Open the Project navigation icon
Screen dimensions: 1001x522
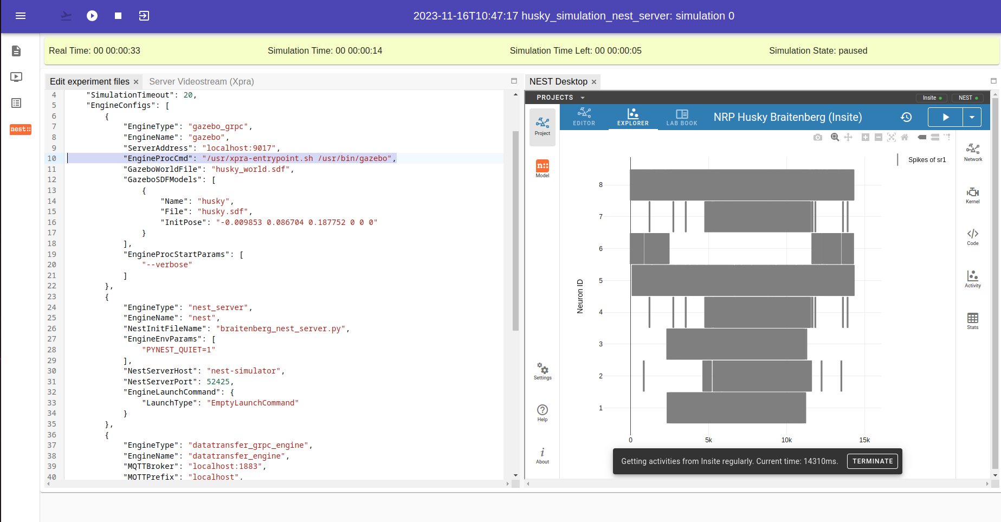(543, 127)
